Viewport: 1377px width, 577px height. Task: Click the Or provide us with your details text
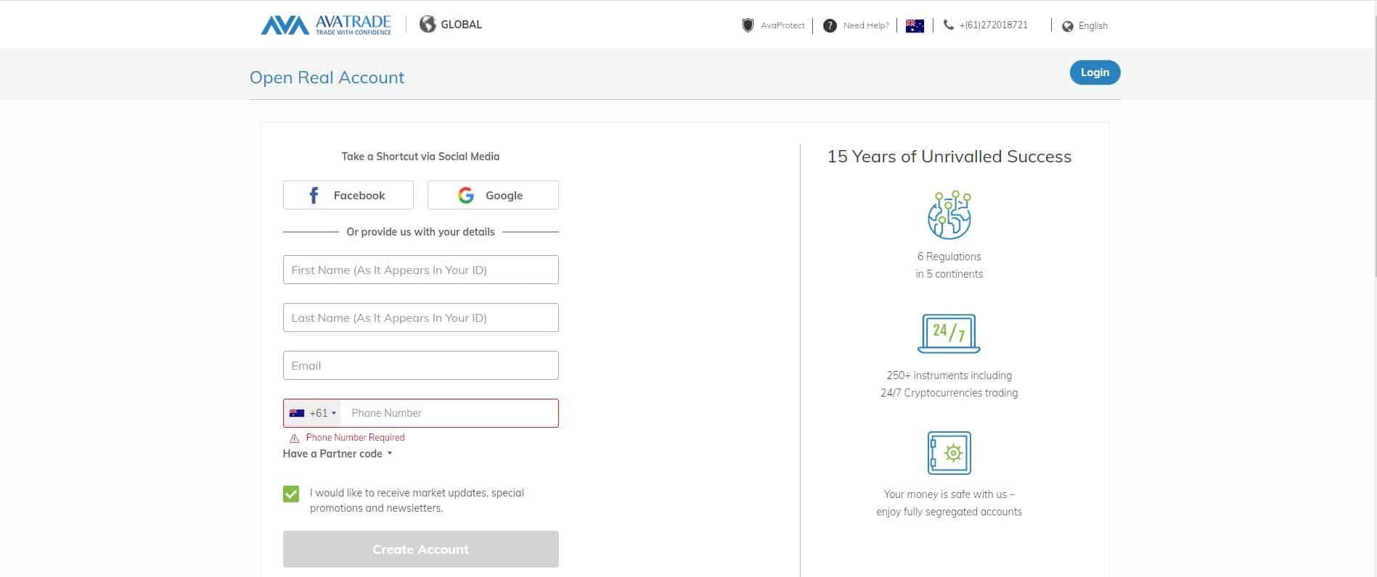pyautogui.click(x=421, y=232)
